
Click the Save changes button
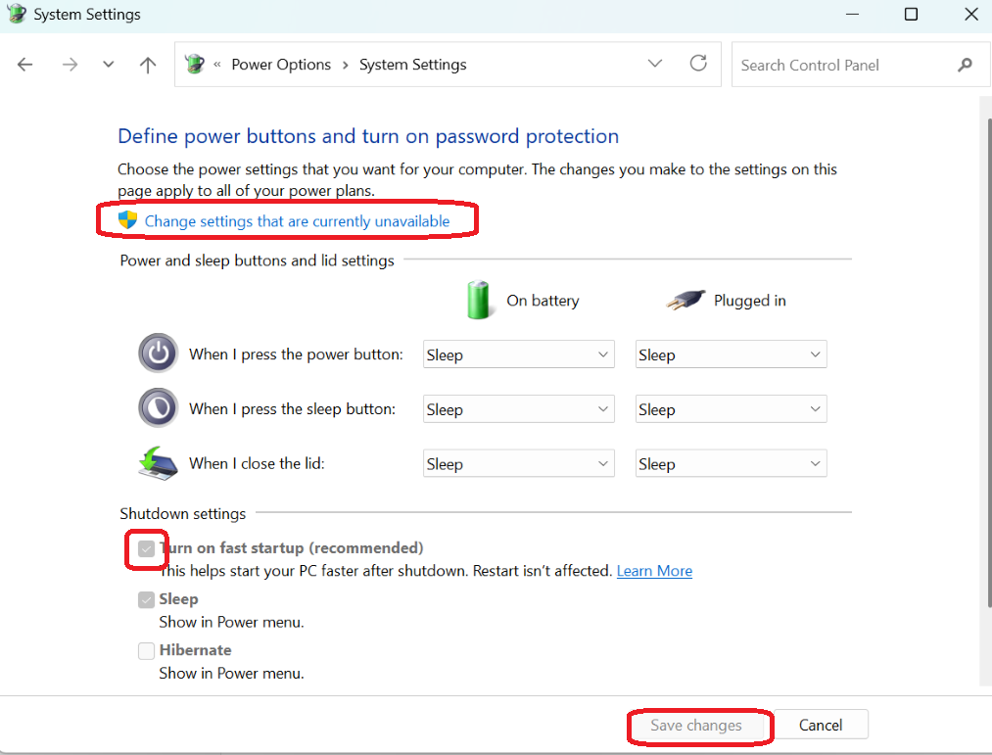tap(696, 725)
